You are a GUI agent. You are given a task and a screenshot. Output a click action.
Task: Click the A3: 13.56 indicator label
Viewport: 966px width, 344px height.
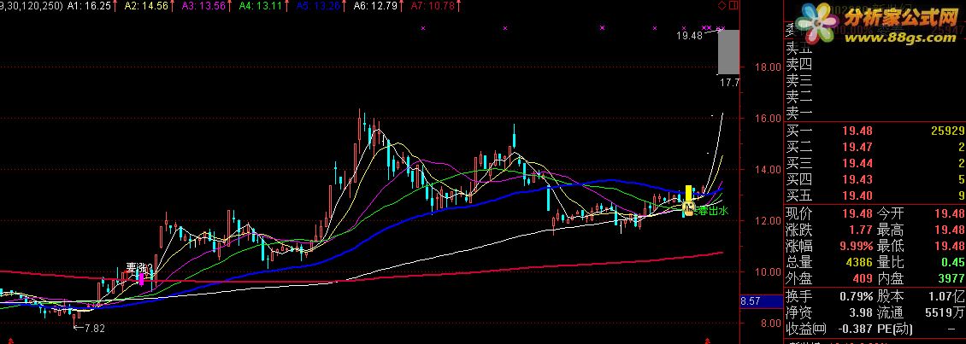pyautogui.click(x=204, y=5)
